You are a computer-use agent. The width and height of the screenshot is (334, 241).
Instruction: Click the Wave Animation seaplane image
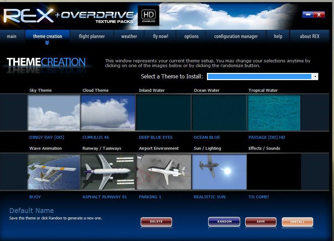coord(54,172)
